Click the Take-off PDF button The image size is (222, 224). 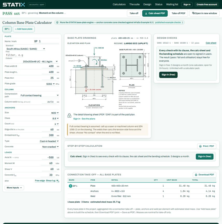coord(178,13)
